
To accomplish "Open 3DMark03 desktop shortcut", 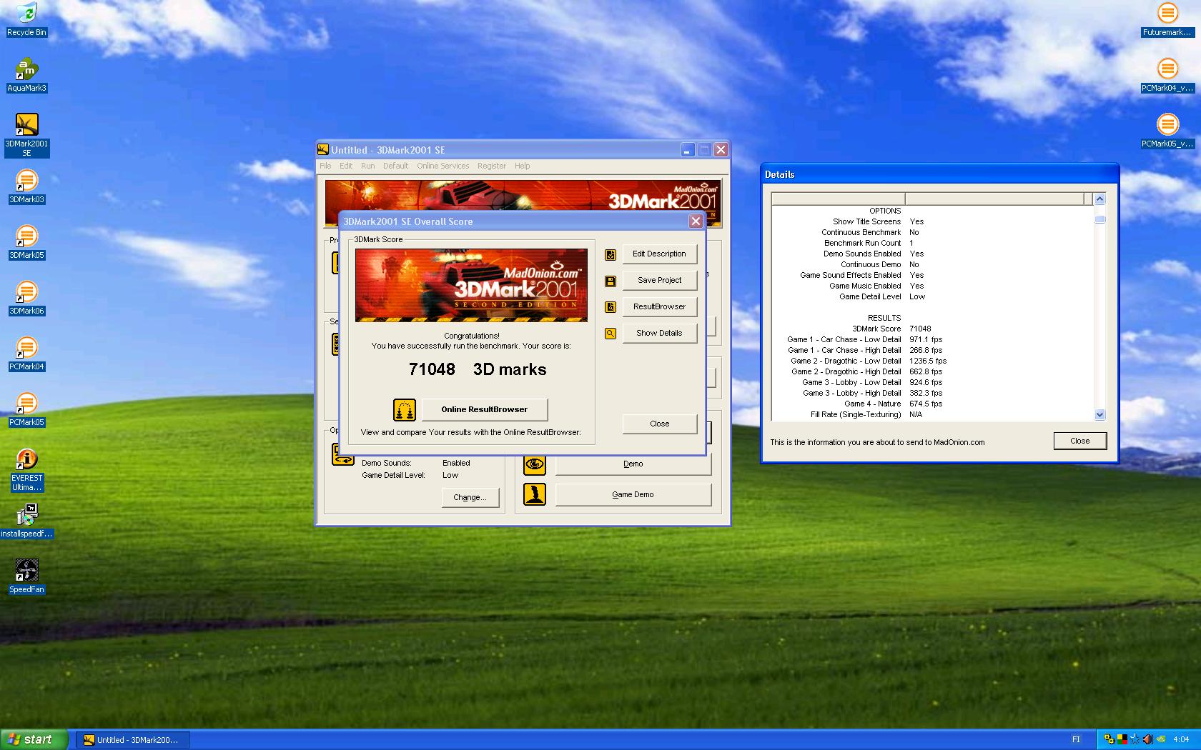I will [x=26, y=186].
